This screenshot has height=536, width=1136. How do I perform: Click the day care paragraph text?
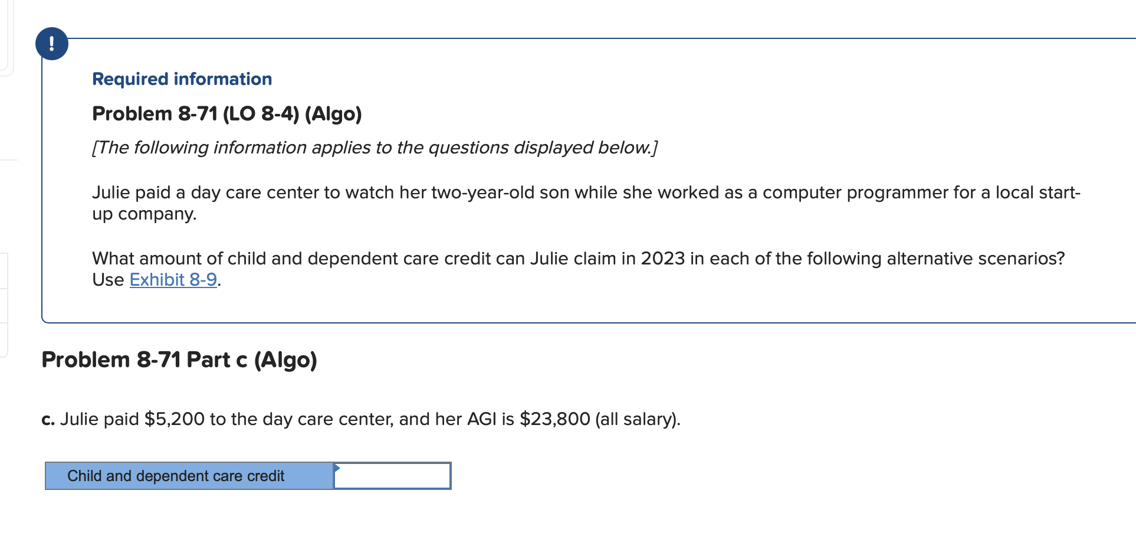(413, 192)
